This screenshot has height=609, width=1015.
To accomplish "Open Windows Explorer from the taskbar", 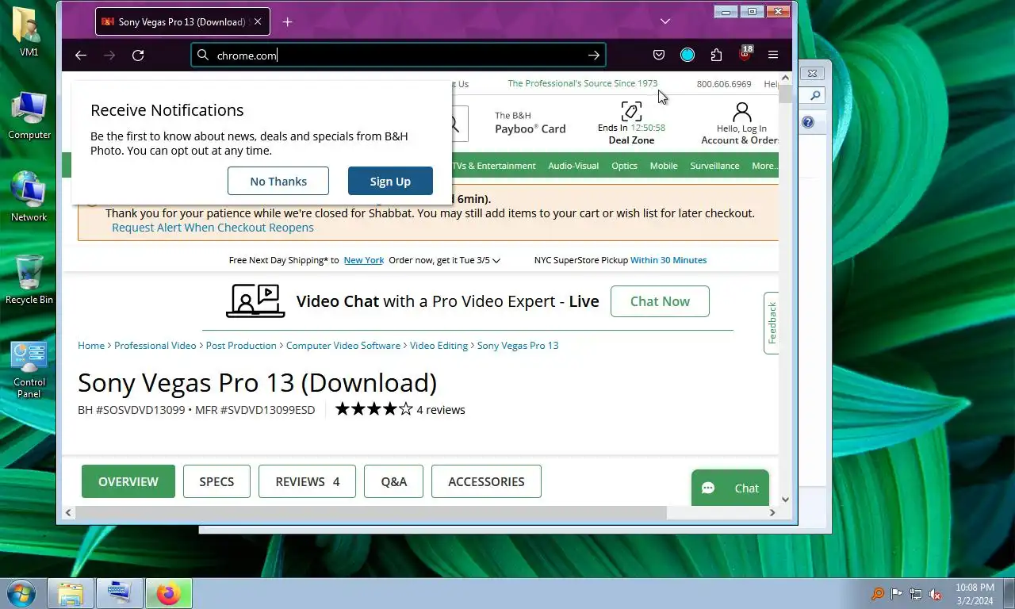I will coord(71,593).
